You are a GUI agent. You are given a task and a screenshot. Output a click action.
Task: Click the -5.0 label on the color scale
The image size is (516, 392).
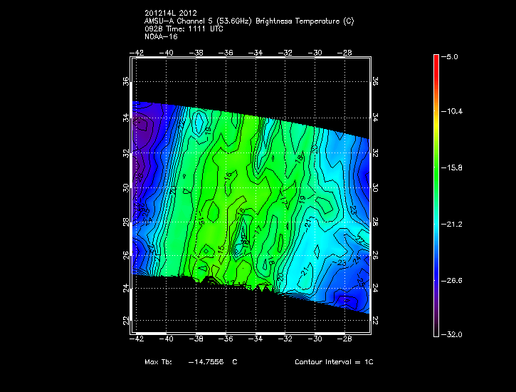coord(453,56)
